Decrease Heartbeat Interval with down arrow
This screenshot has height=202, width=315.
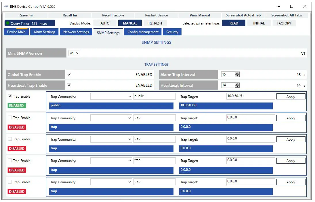pyautogui.click(x=237, y=86)
